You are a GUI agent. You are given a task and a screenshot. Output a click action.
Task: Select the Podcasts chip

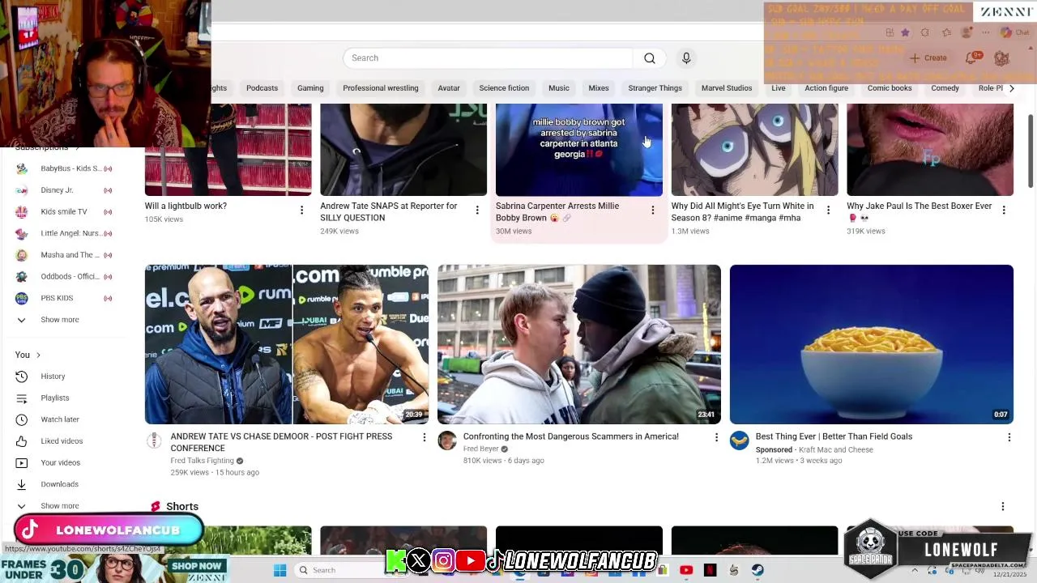click(262, 88)
